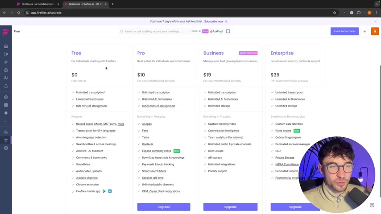The width and height of the screenshot is (381, 214).
Task: Go back in browser
Action: point(4,12)
